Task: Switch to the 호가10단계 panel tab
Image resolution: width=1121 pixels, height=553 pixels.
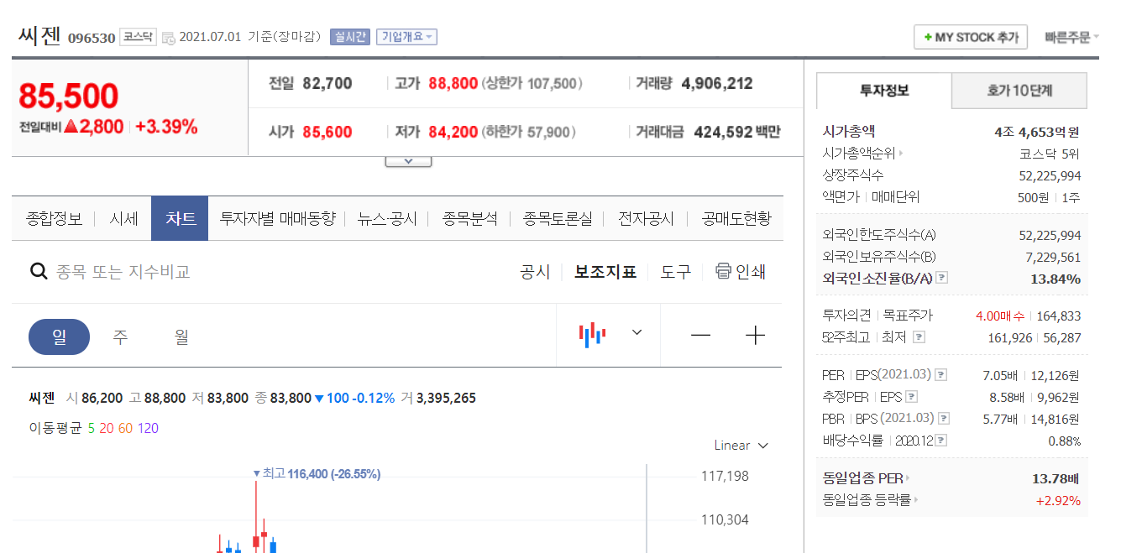Action: click(1019, 91)
